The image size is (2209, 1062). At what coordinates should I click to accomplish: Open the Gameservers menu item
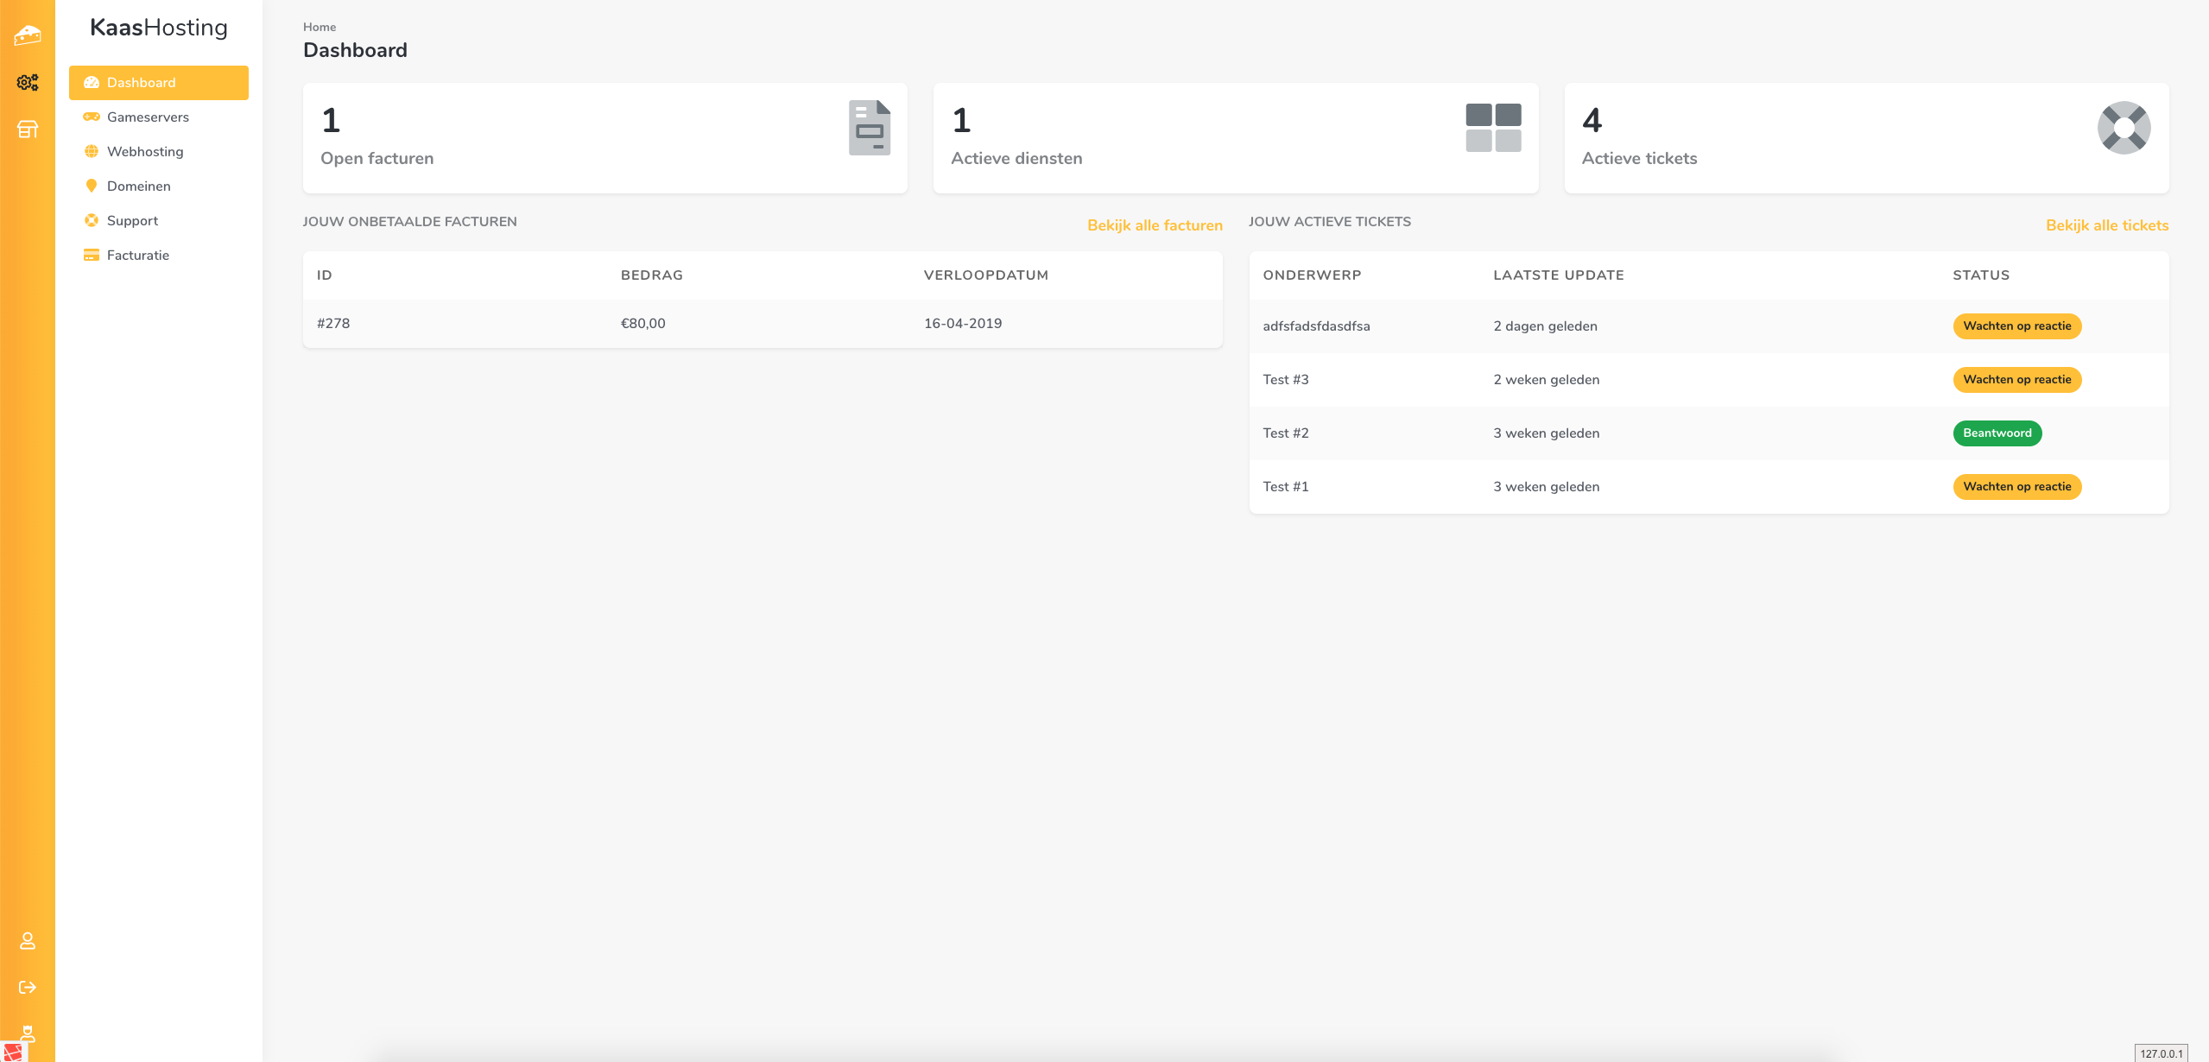[x=148, y=117]
